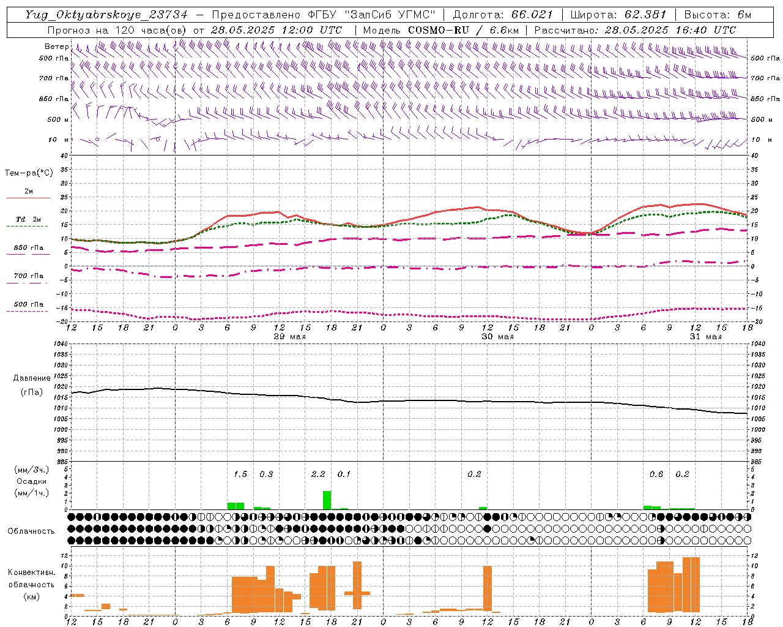
Task: Select the Давление pressure panel label
Action: coord(32,378)
